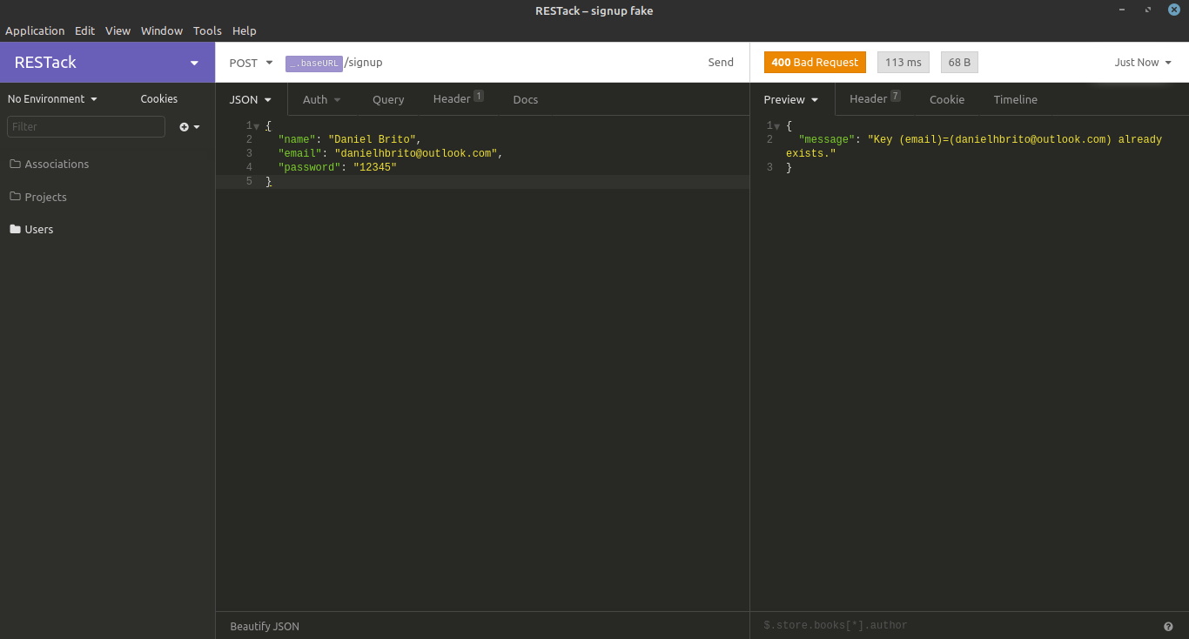This screenshot has height=639, width=1189.
Task: Switch to the Query tab
Action: pos(388,99)
